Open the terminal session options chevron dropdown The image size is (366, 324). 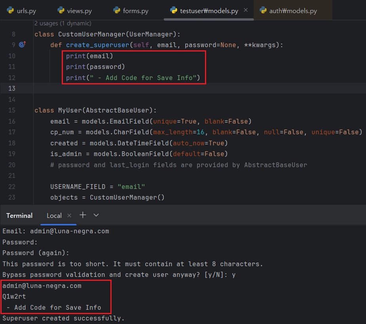point(96,215)
